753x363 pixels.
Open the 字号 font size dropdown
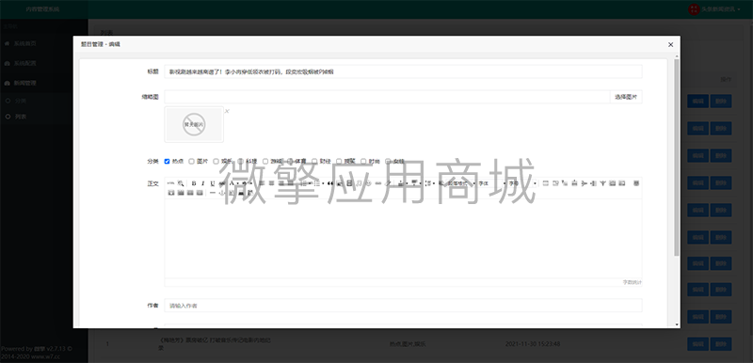[x=522, y=183]
